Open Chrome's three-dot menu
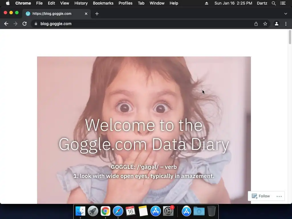The height and width of the screenshot is (219, 292). [x=286, y=24]
